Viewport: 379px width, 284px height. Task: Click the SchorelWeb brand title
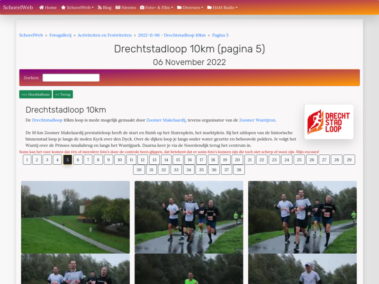pos(18,8)
